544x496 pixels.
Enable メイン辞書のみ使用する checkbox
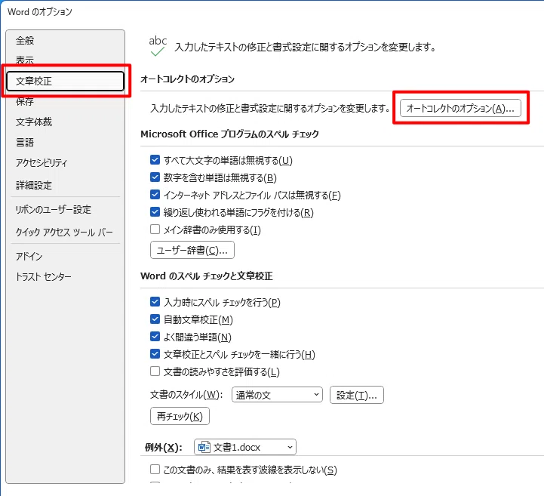[155, 230]
